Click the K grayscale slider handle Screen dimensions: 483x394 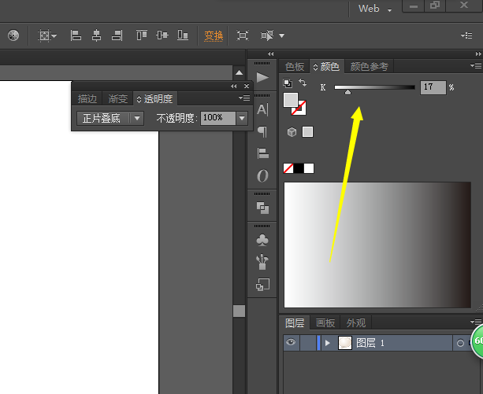(347, 92)
